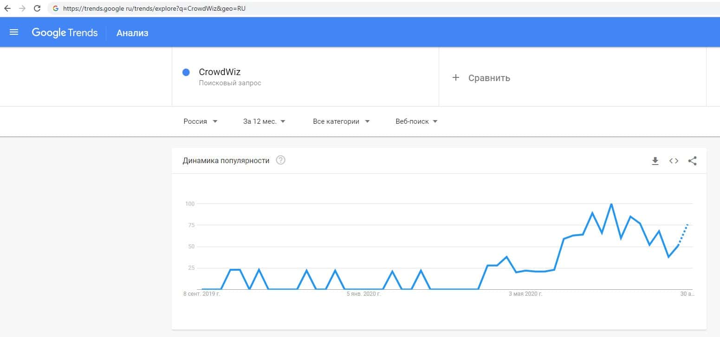Open the За 12 мес. time range dropdown
This screenshot has height=337, width=720.
(x=264, y=121)
